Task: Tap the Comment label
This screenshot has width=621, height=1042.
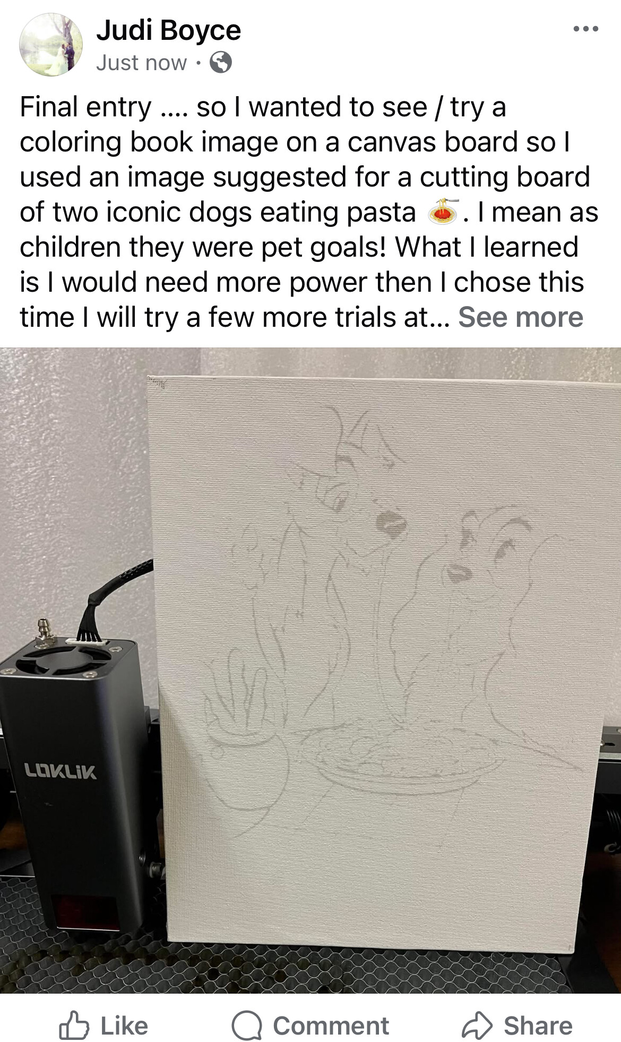Action: (x=331, y=1026)
